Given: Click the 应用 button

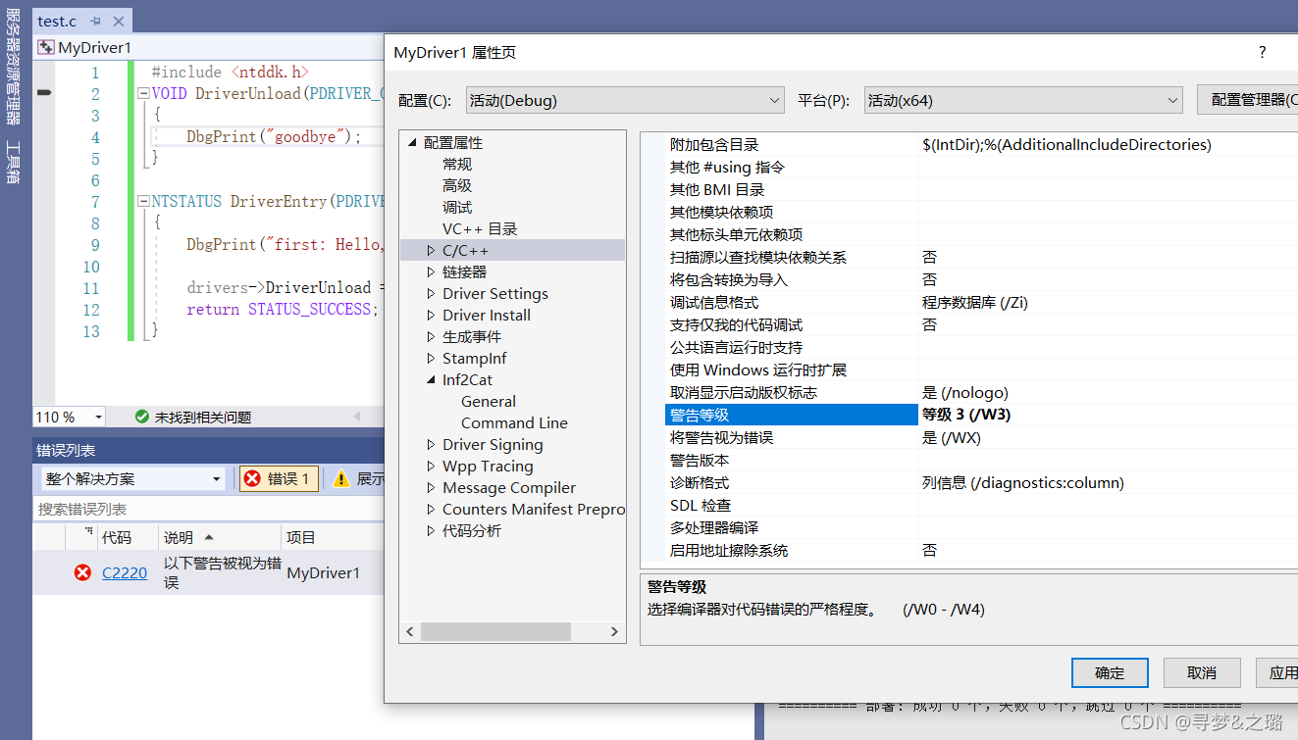Looking at the screenshot, I should [x=1278, y=672].
